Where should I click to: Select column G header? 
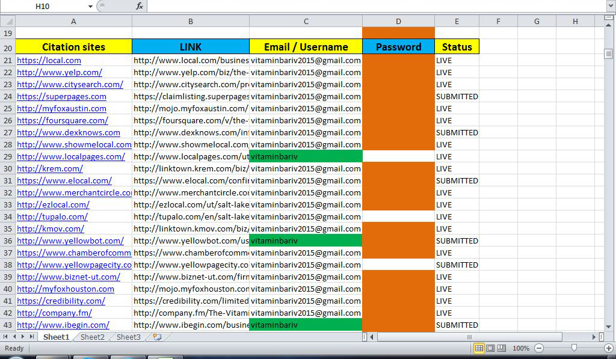(x=537, y=21)
